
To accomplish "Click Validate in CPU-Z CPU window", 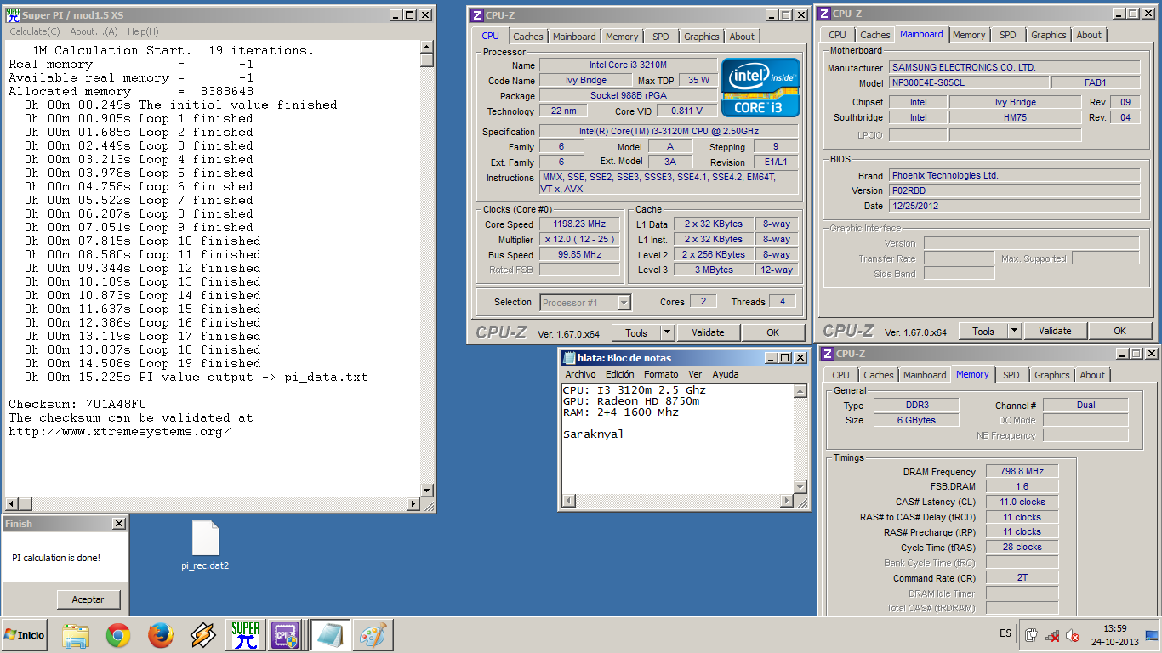I will tap(708, 333).
